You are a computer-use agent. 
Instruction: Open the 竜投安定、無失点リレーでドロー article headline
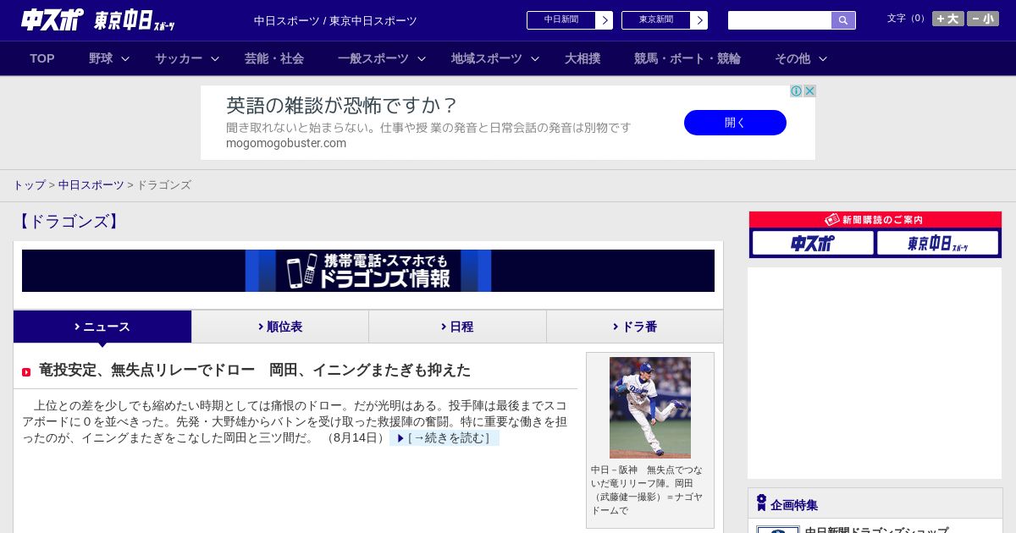tap(255, 371)
